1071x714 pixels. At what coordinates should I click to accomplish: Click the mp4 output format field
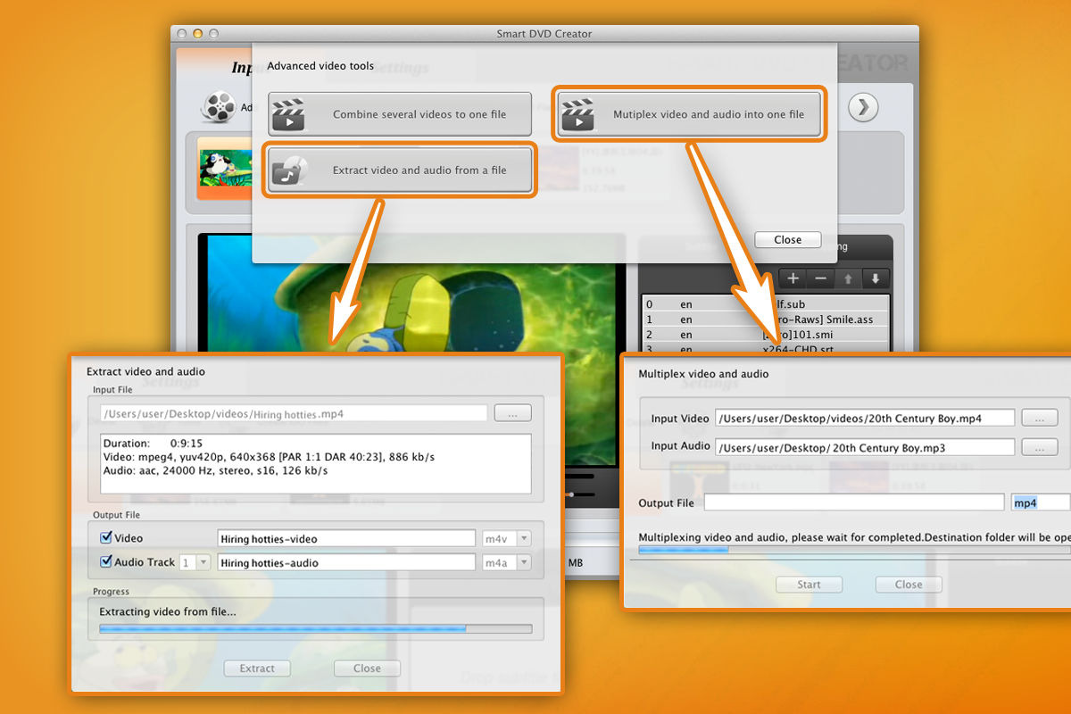click(x=1041, y=502)
